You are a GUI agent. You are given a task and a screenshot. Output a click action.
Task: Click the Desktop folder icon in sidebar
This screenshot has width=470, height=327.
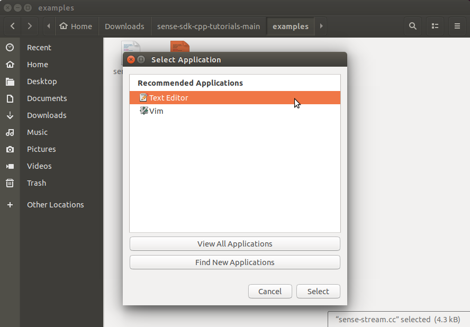(x=10, y=81)
